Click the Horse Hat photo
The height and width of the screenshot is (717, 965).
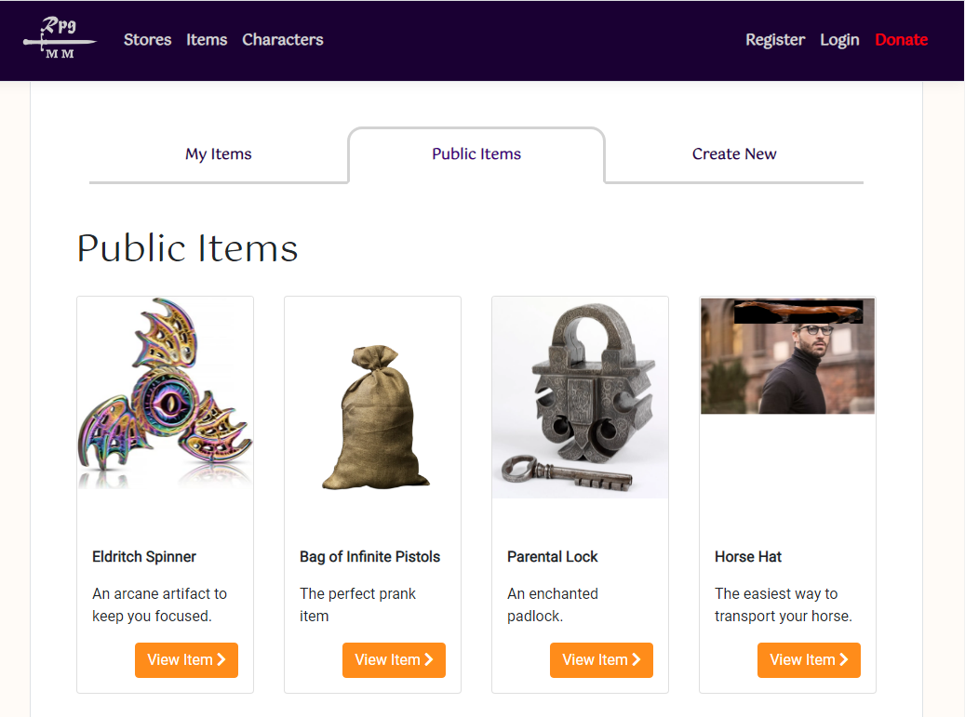pyautogui.click(x=787, y=356)
